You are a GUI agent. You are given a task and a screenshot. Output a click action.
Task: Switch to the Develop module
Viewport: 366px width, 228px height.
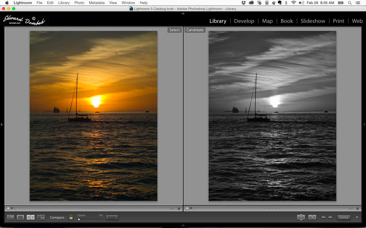point(244,21)
